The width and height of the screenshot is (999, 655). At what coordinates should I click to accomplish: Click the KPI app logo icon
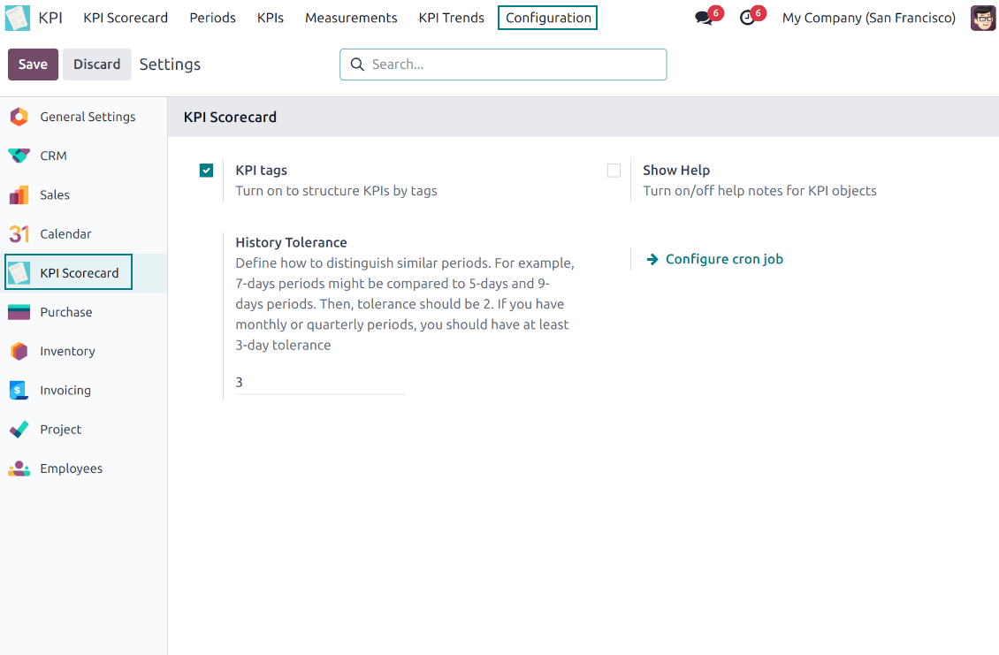click(x=18, y=18)
